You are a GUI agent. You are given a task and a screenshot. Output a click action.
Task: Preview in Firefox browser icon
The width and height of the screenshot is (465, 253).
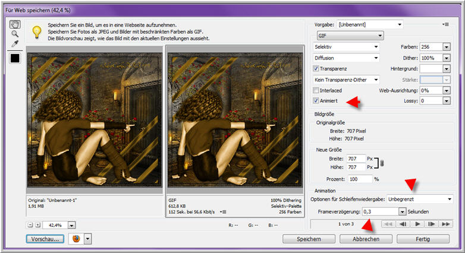[x=76, y=239]
